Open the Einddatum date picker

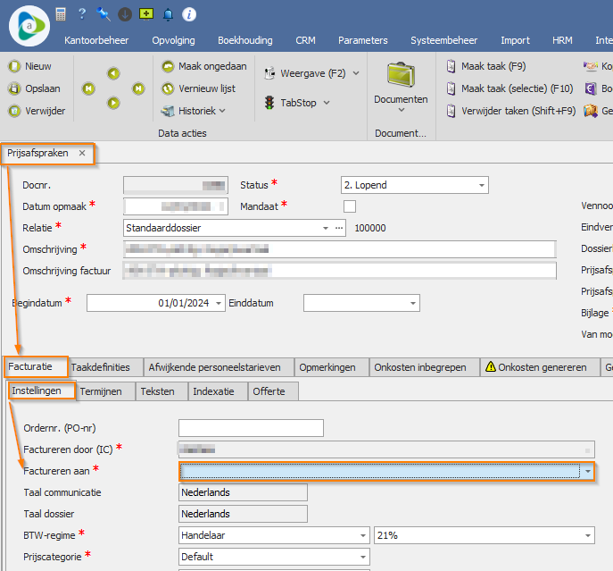click(412, 304)
